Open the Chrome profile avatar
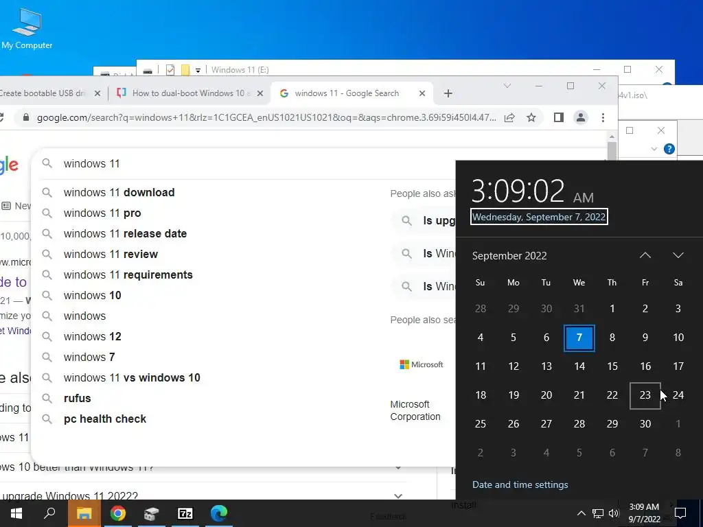Screen dimensions: 703x527 (581, 118)
